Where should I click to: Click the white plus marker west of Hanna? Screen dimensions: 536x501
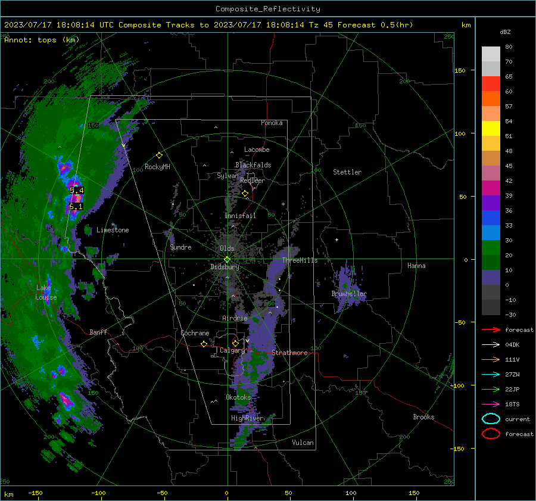point(336,239)
